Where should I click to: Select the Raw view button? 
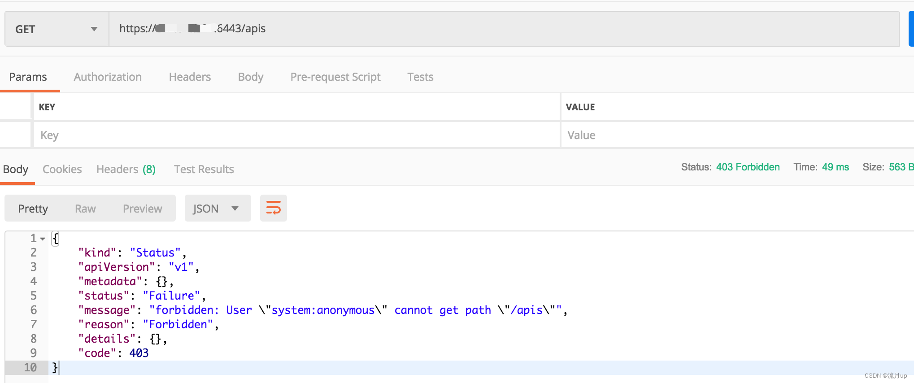85,209
